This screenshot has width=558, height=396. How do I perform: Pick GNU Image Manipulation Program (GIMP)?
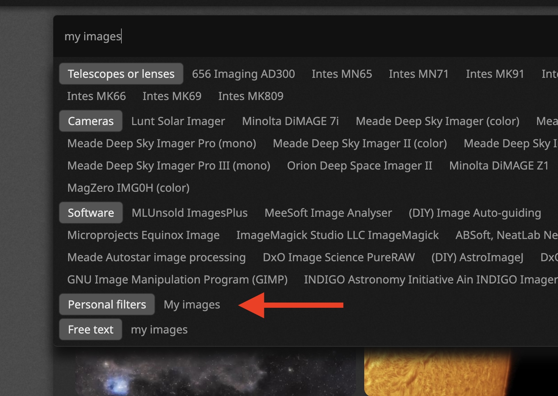[177, 279]
